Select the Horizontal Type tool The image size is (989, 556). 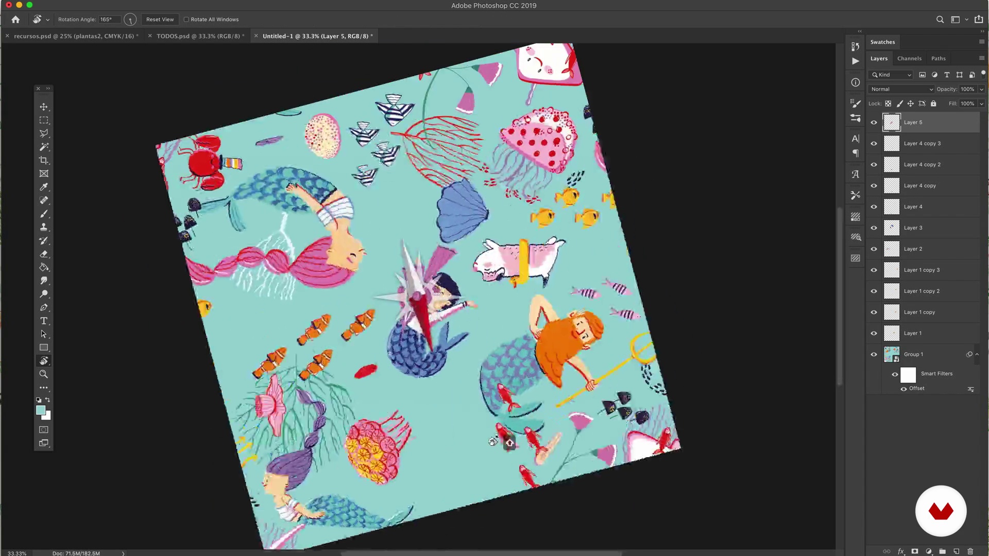click(x=44, y=321)
